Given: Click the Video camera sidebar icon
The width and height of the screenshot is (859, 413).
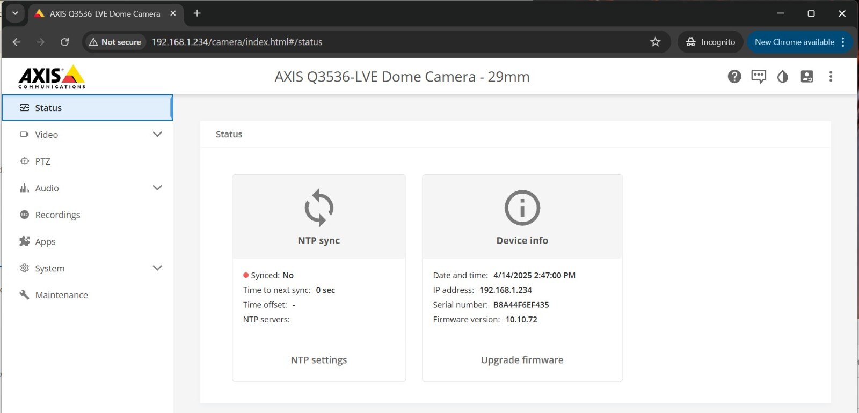Looking at the screenshot, I should coord(24,135).
